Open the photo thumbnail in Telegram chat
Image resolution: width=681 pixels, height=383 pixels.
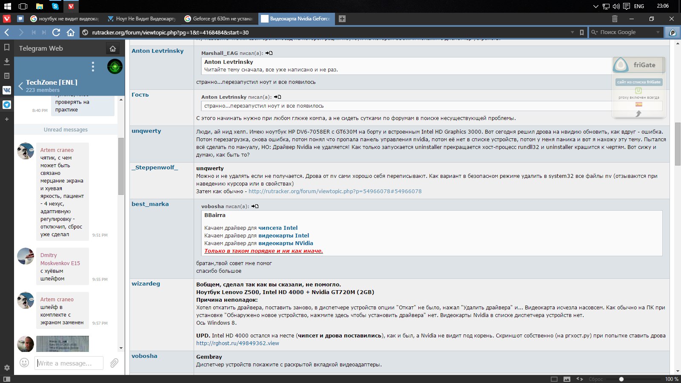[x=63, y=344]
